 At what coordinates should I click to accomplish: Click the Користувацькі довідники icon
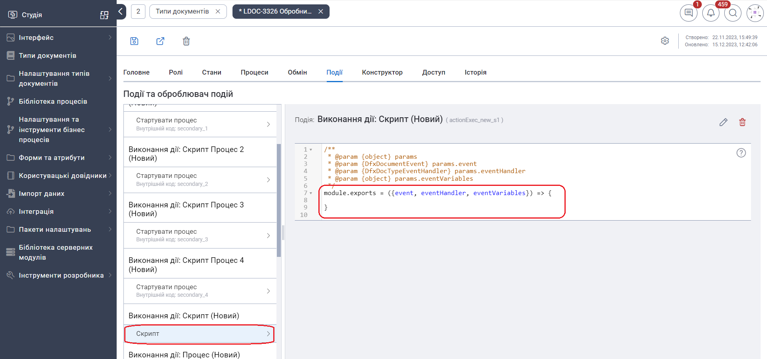[x=11, y=176]
